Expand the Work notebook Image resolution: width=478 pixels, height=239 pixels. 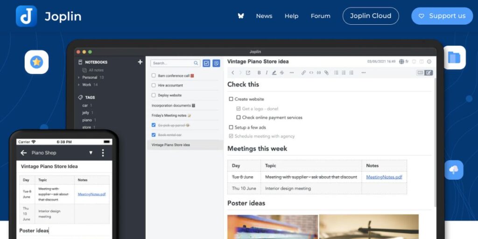click(79, 85)
